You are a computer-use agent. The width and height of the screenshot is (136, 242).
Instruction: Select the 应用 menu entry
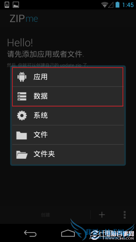click(68, 77)
